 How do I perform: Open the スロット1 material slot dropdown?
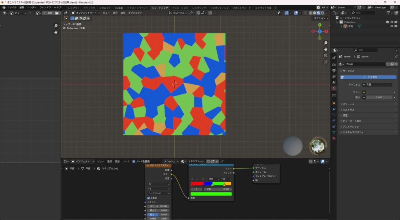171,161
